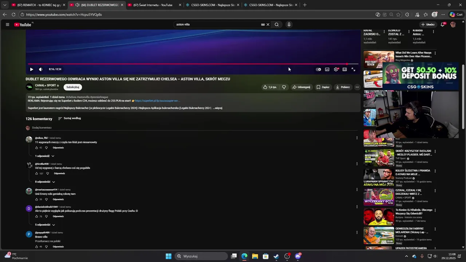Viewport: 466px width, 262px height.
Task: Like the comment by @nikos_ftbl
Action: coord(36,148)
